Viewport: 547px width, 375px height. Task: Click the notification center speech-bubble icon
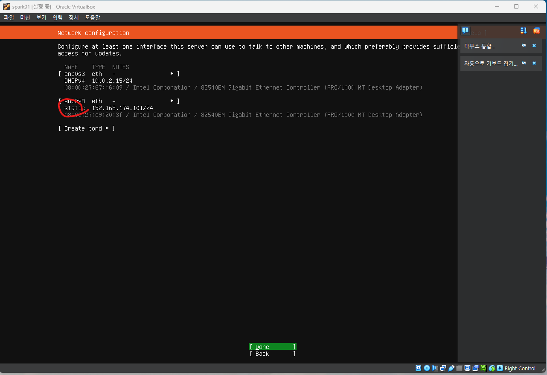466,31
